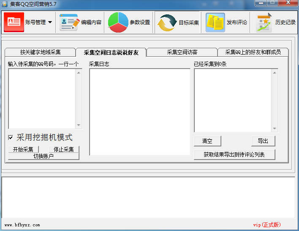
Task: Switch to the 按关键字地域采集 tab
Action: (41, 52)
